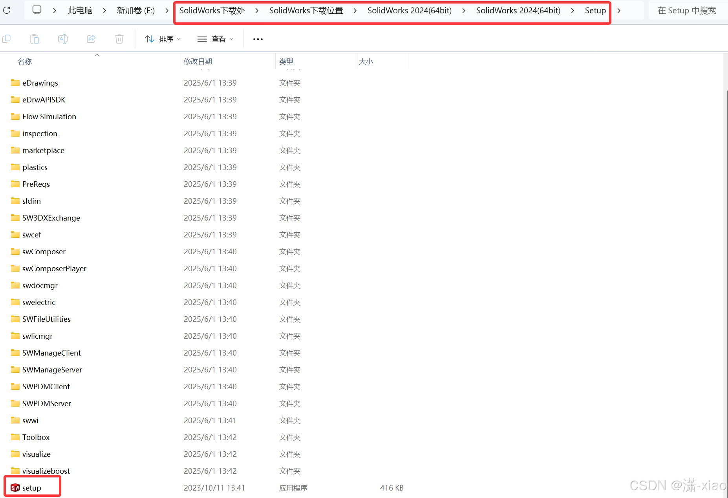Select the sldim folder icon
Image resolution: width=728 pixels, height=498 pixels.
(15, 201)
